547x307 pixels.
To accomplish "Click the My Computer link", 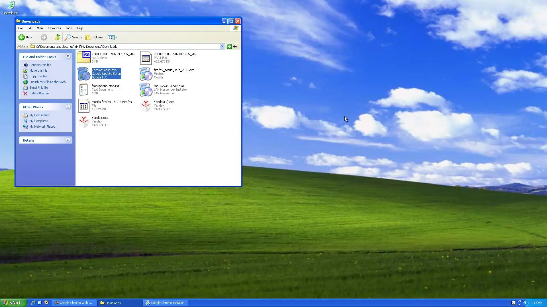I will (x=38, y=121).
